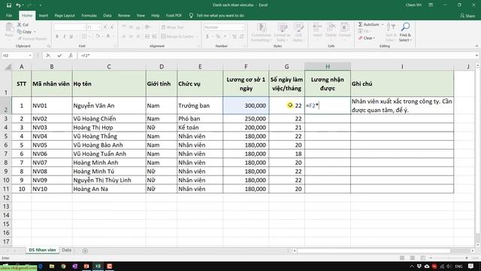The width and height of the screenshot is (481, 271).
Task: Click the Wrap Text button
Action: pyautogui.click(x=172, y=27)
